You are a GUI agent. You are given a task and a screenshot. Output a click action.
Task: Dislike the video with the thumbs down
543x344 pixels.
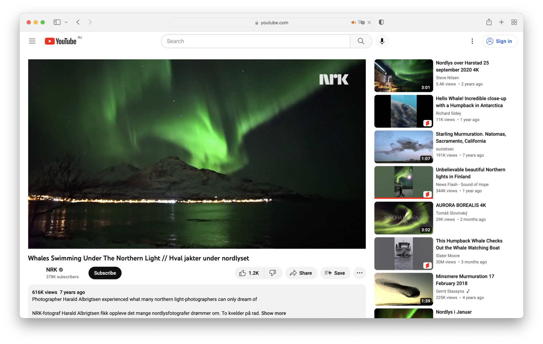(x=272, y=273)
